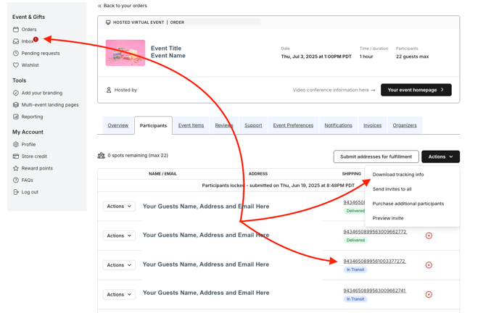Open Your event homepage button
The height and width of the screenshot is (313, 499).
pos(416,90)
